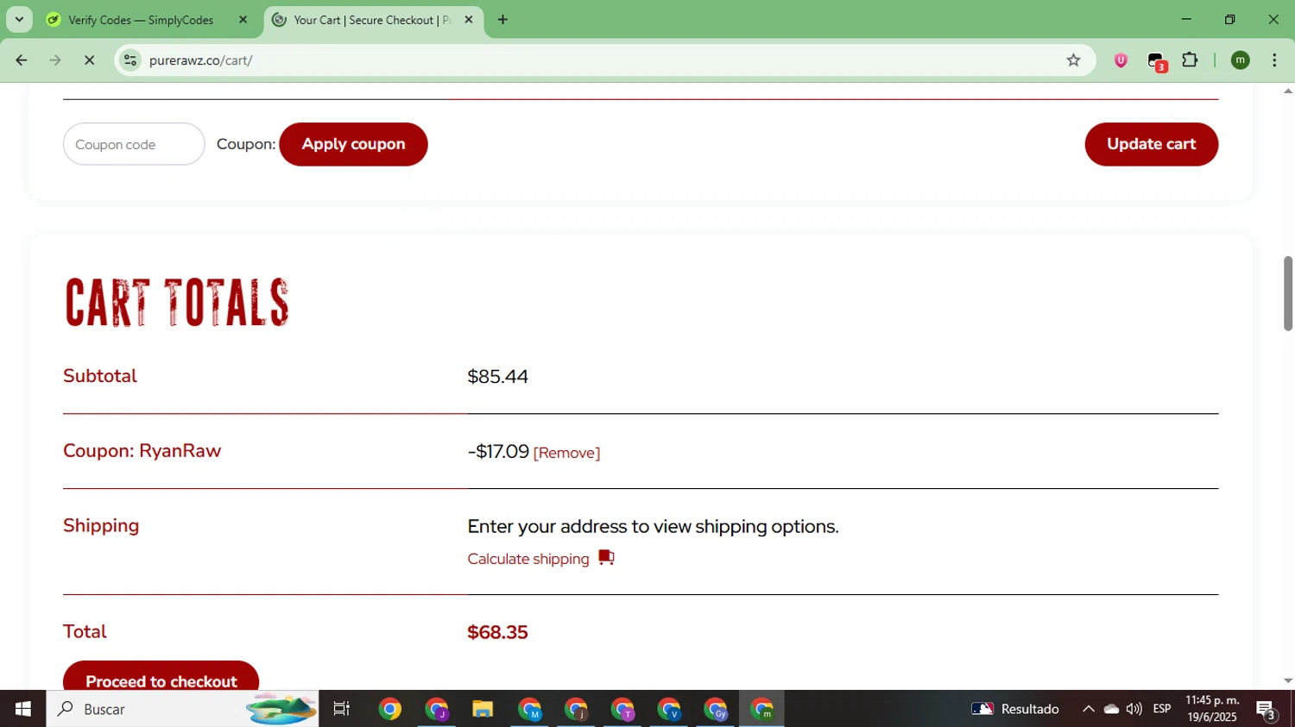This screenshot has height=727, width=1295.
Task: Click the Update cart button
Action: point(1151,144)
